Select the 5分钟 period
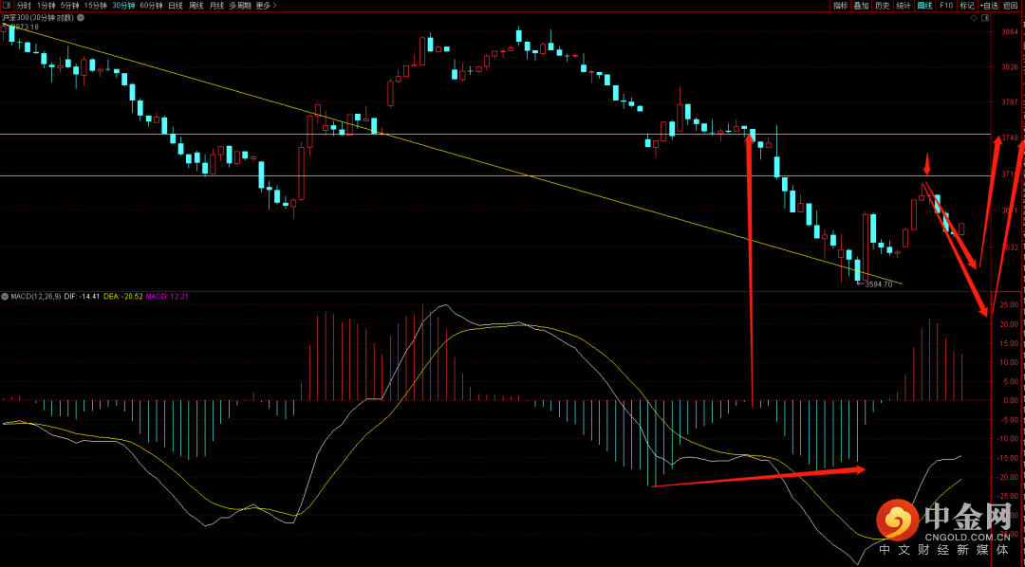 [x=70, y=6]
